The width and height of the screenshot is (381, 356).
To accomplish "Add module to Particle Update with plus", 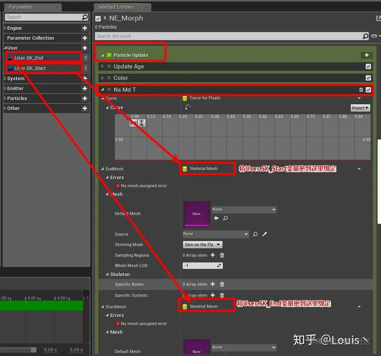I will [x=367, y=55].
